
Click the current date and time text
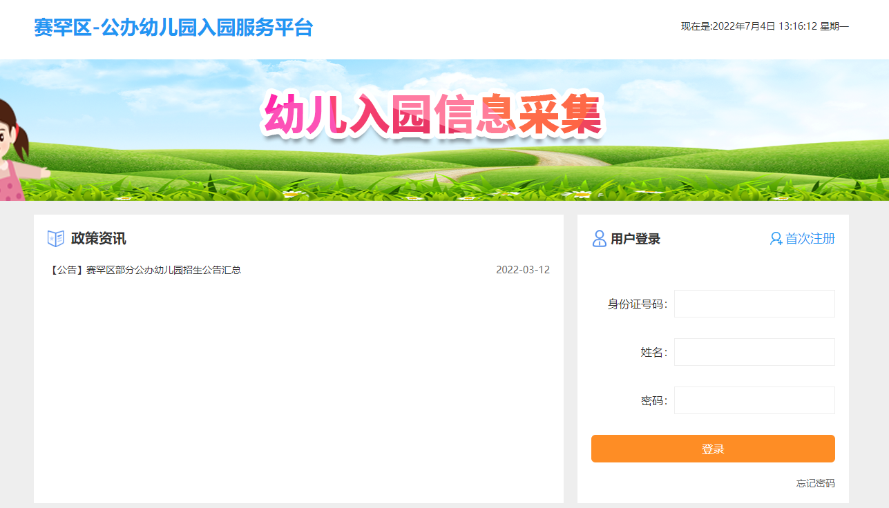[765, 27]
